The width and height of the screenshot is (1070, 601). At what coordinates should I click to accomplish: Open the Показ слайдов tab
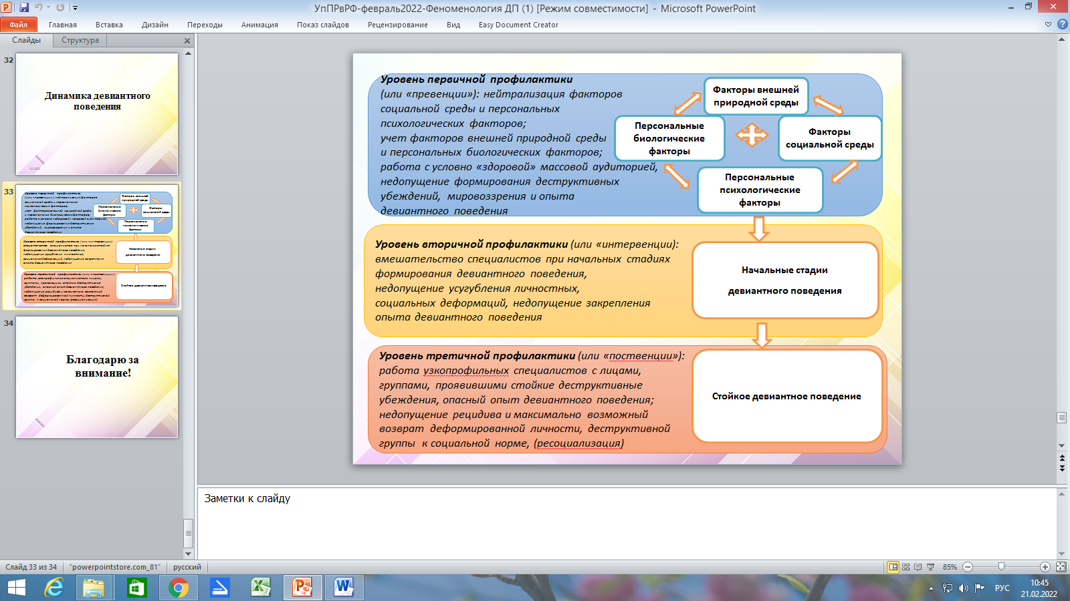(x=323, y=25)
